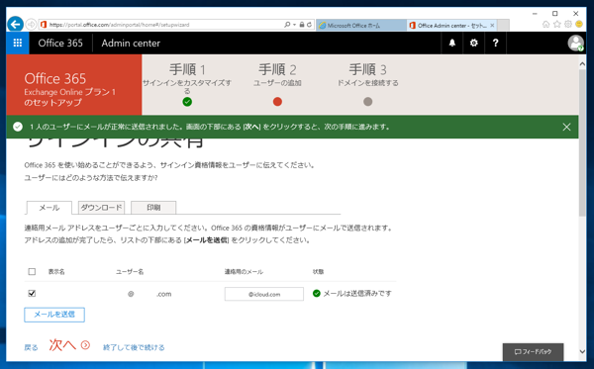Viewport: 594px width, 369px height.
Task: Click 終了して後で続ける link
Action: tap(134, 347)
